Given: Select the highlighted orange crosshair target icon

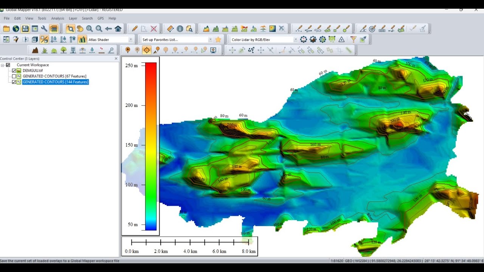Looking at the screenshot, I should [x=147, y=50].
